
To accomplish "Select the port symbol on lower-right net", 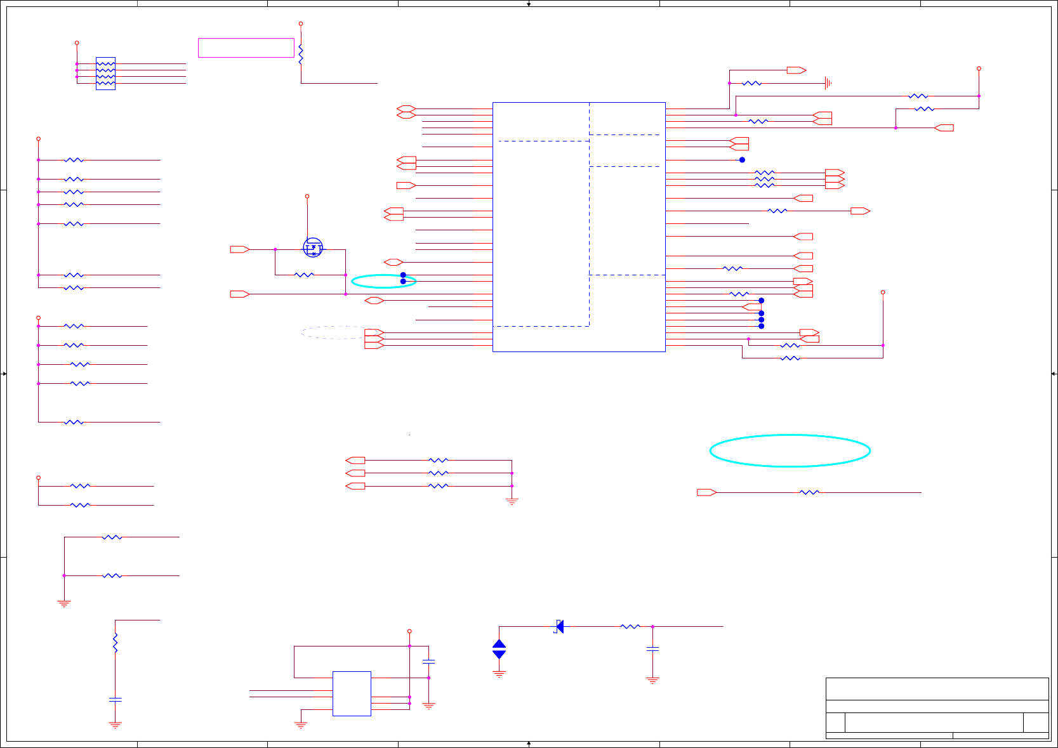I will (707, 492).
